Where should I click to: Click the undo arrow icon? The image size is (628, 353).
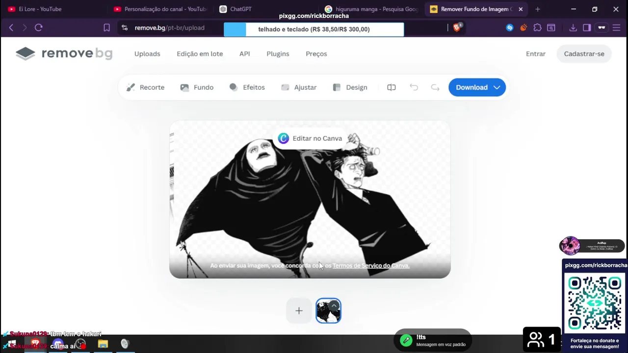414,87
